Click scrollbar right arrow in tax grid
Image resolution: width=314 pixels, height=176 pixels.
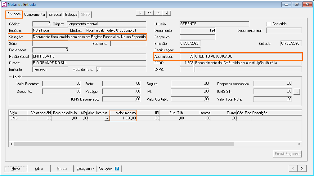(x=299, y=144)
